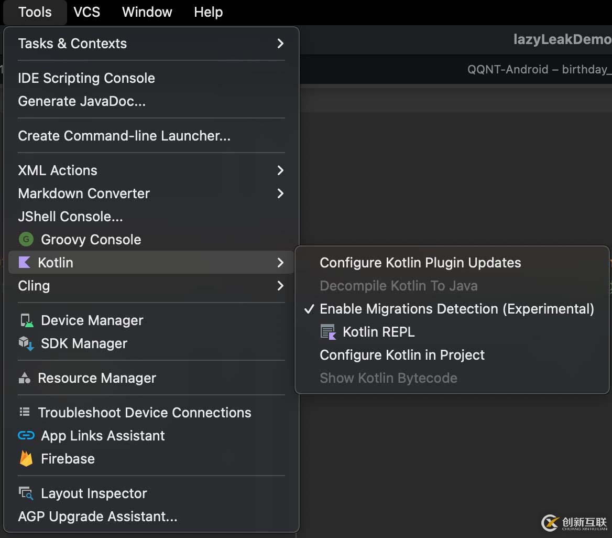
Task: Click the Layout Inspector icon
Action: point(26,493)
